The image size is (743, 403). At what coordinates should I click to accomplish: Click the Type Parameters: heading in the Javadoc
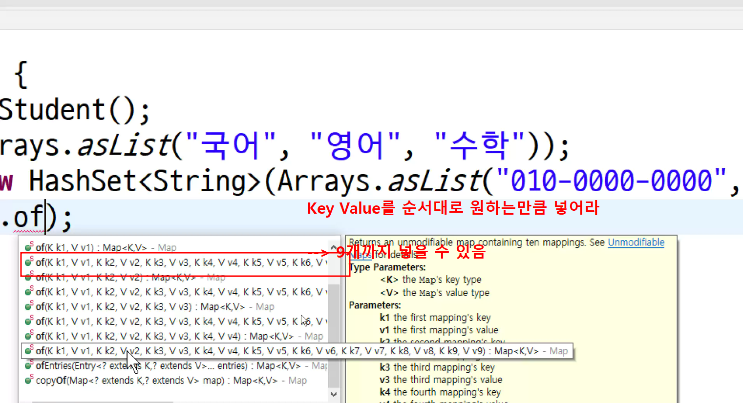click(x=387, y=267)
